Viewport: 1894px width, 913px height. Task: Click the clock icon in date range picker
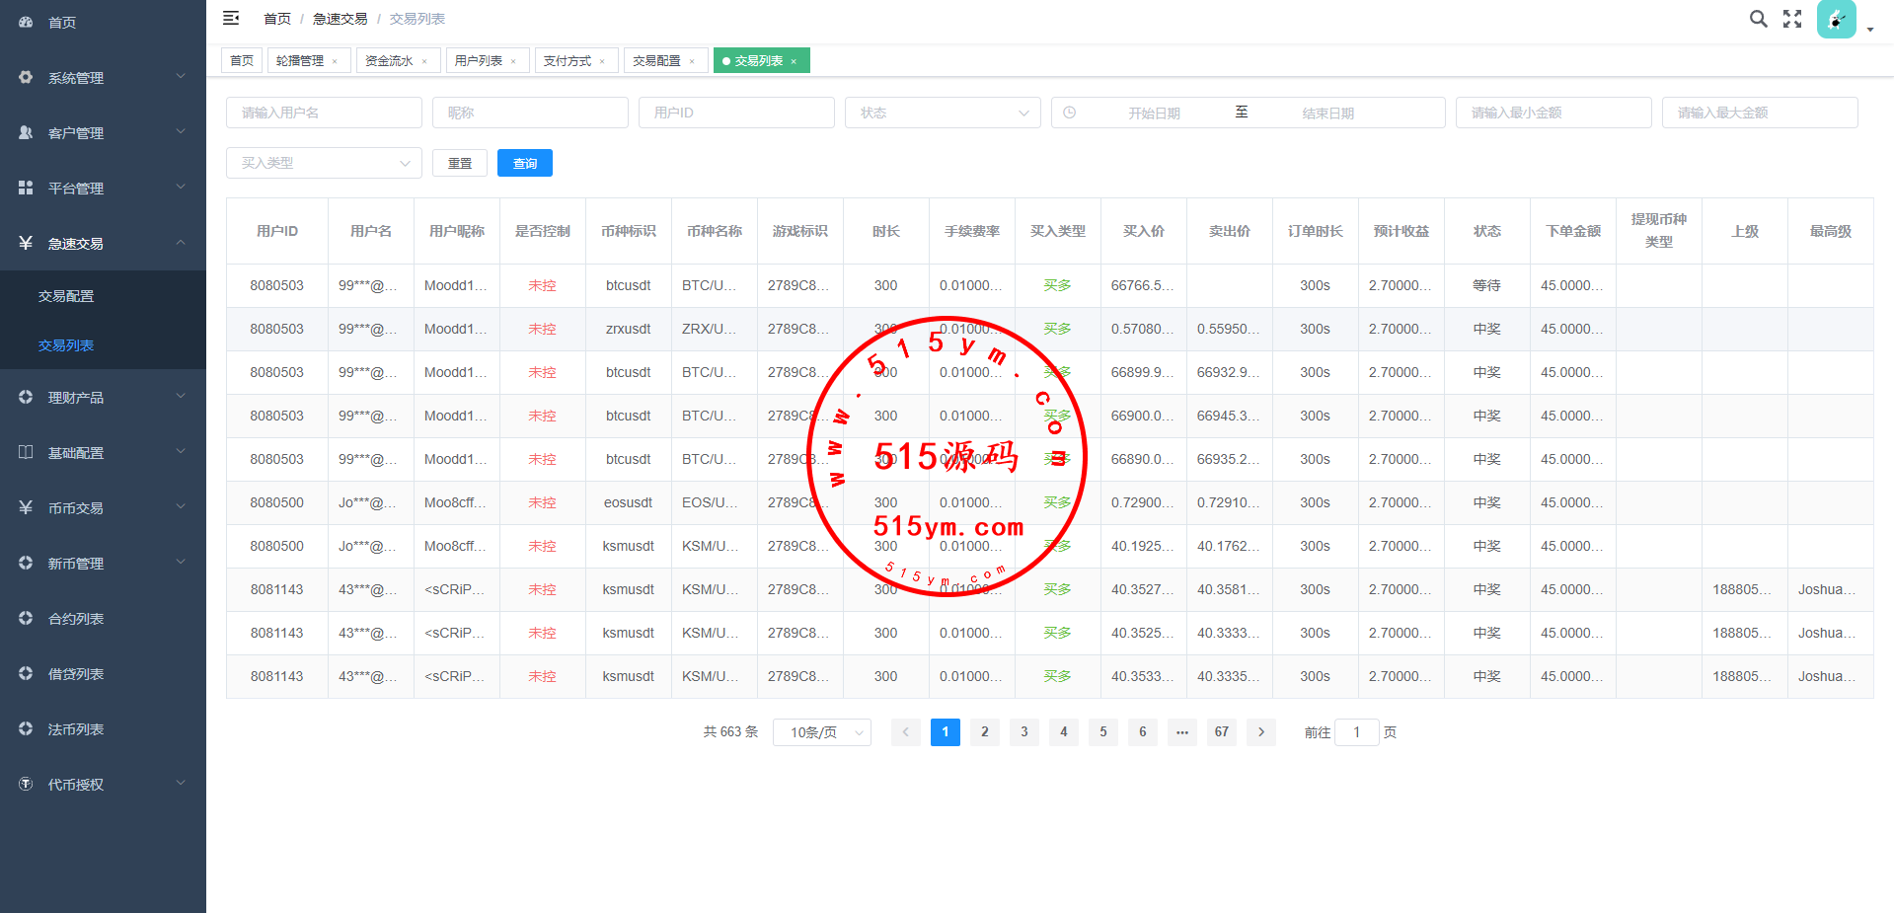point(1070,113)
